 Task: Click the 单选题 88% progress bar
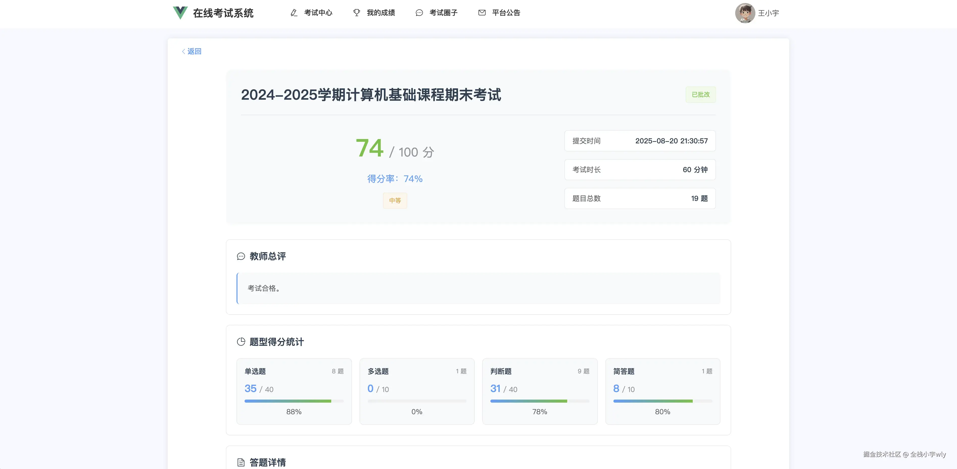click(x=294, y=401)
